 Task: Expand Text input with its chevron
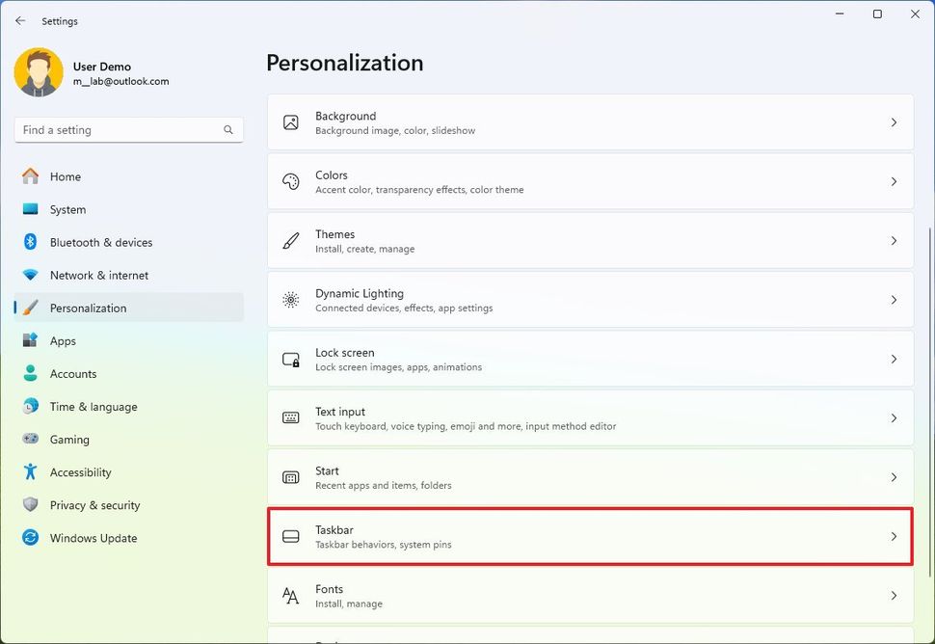(894, 418)
